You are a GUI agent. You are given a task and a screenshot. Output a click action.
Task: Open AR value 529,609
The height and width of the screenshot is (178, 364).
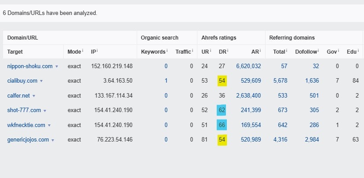[x=251, y=81]
